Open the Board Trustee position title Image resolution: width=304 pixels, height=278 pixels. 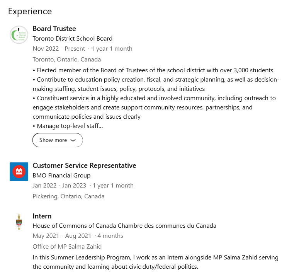pos(54,29)
